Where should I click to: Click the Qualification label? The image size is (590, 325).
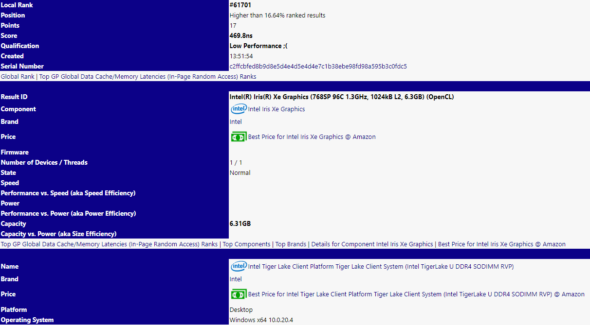(x=20, y=46)
